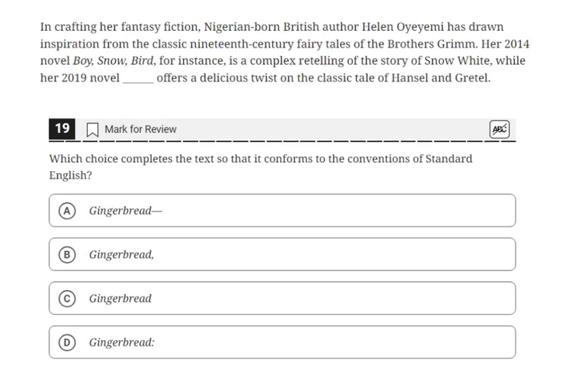Click the dashed divider under question header
The width and height of the screenshot is (564, 383).
point(282,141)
